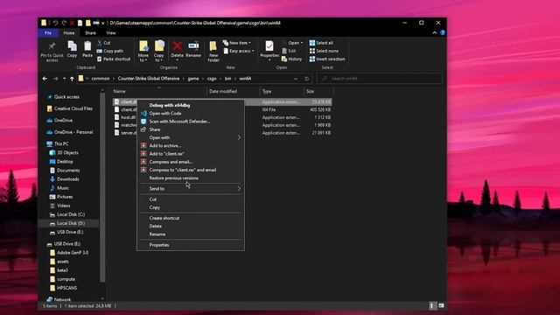Click the red Delete icon in ribbon
The width and height of the screenshot is (560, 315).
[x=177, y=46]
